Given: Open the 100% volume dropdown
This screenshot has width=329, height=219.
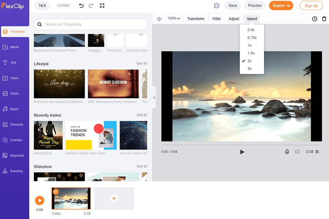Looking at the screenshot, I should (x=174, y=18).
